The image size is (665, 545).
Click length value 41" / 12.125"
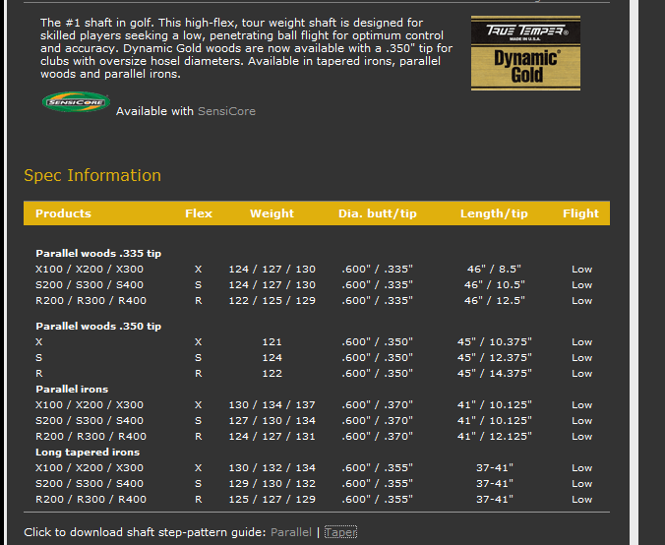click(x=494, y=437)
